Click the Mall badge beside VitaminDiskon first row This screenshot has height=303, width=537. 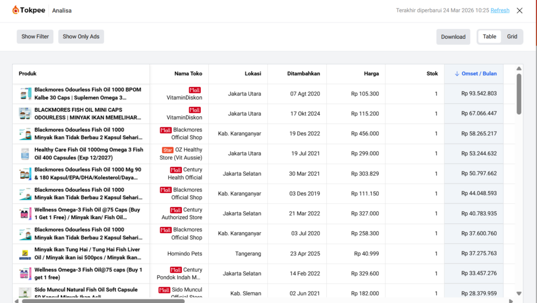coord(195,90)
